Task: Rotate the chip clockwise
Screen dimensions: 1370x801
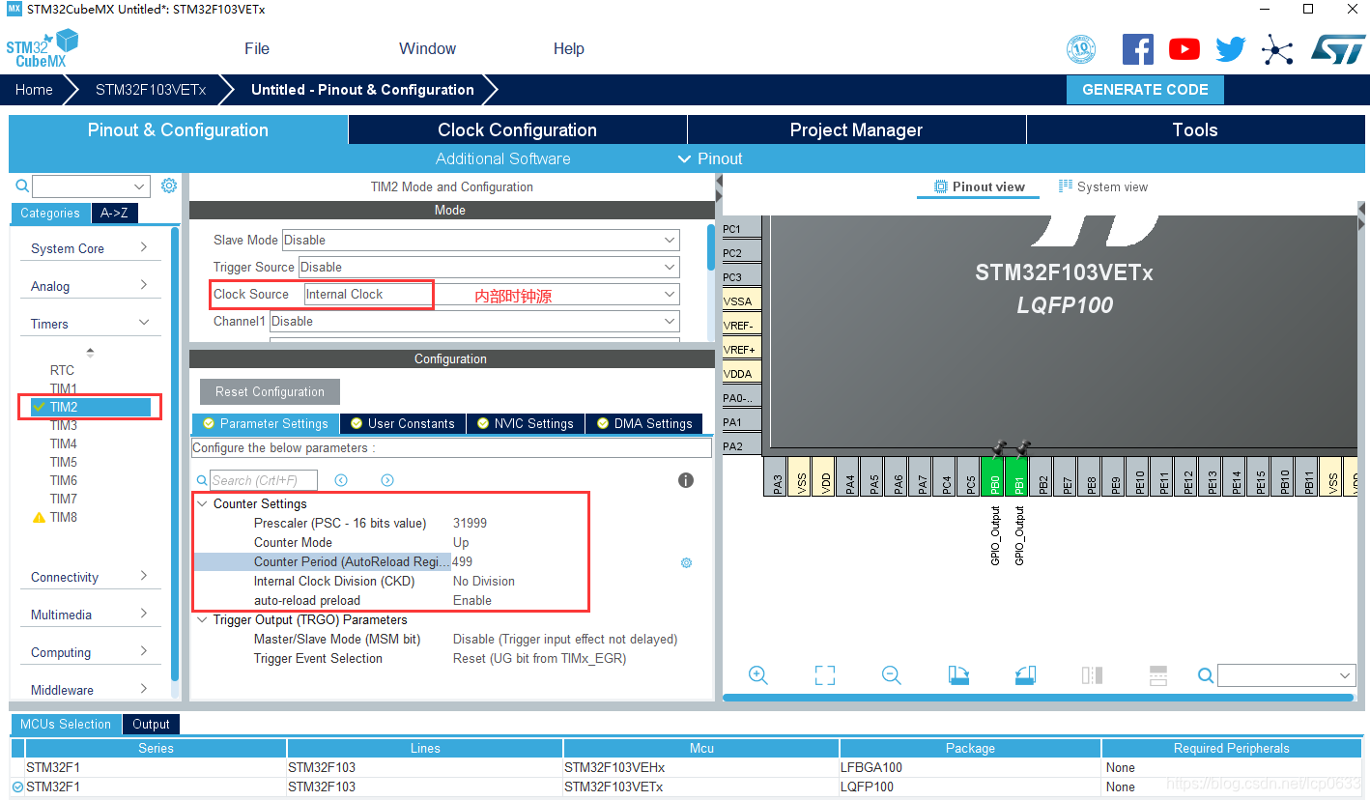Action: tap(958, 675)
